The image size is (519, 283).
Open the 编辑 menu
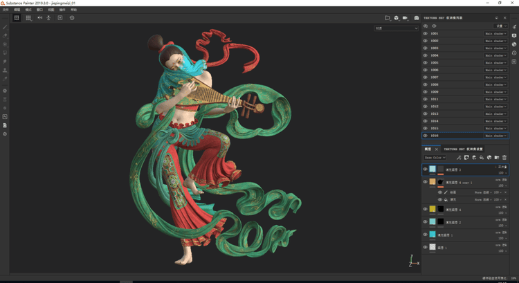click(17, 10)
